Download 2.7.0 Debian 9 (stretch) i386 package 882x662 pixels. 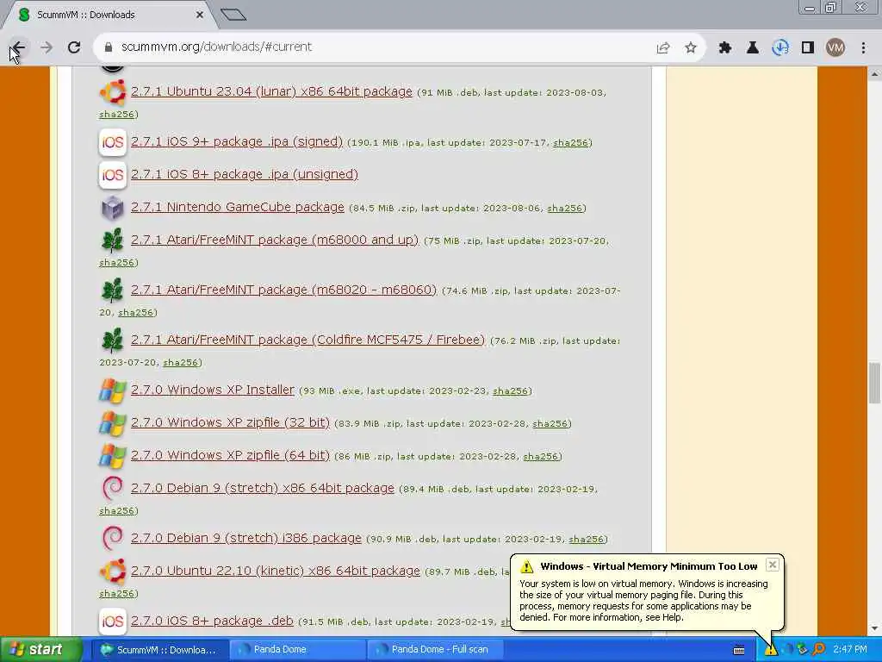pos(246,538)
